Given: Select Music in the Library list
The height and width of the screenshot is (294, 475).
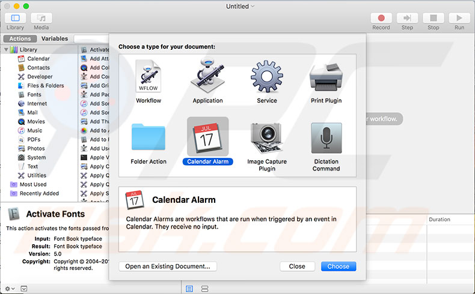Looking at the screenshot, I should click(x=34, y=131).
